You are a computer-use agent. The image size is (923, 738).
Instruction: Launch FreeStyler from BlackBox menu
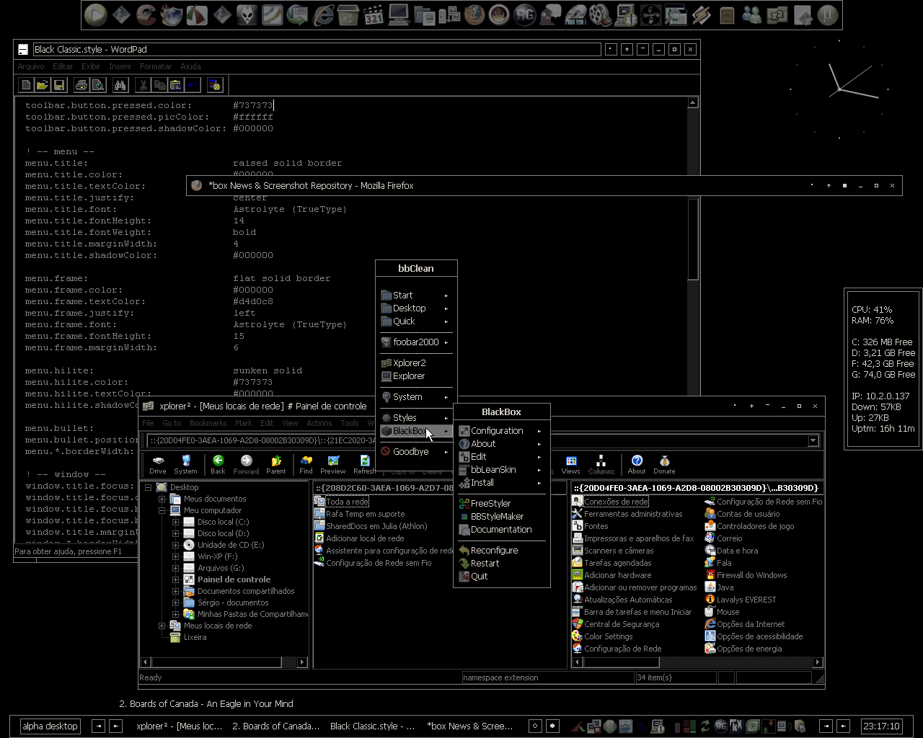(501, 504)
